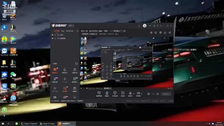Viewport: 224px width, 126px height.
Task: Click the share icon in the top right
Action: click(x=170, y=32)
